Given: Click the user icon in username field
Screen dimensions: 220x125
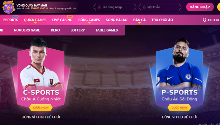Looking at the screenshot, I should point(99,7).
